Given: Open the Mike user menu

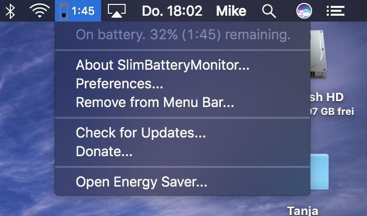Looking at the screenshot, I should coord(231,11).
